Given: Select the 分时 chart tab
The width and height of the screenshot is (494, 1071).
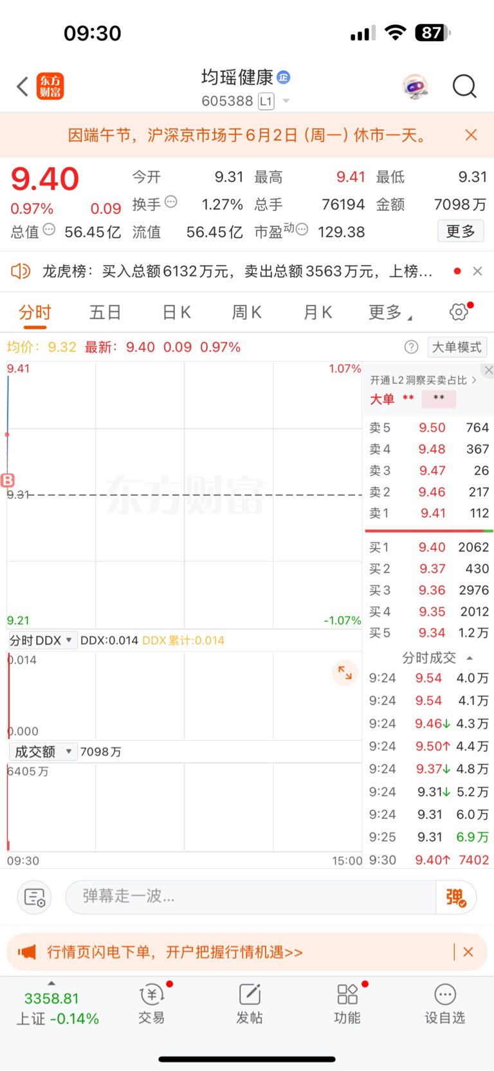Looking at the screenshot, I should pos(35,313).
